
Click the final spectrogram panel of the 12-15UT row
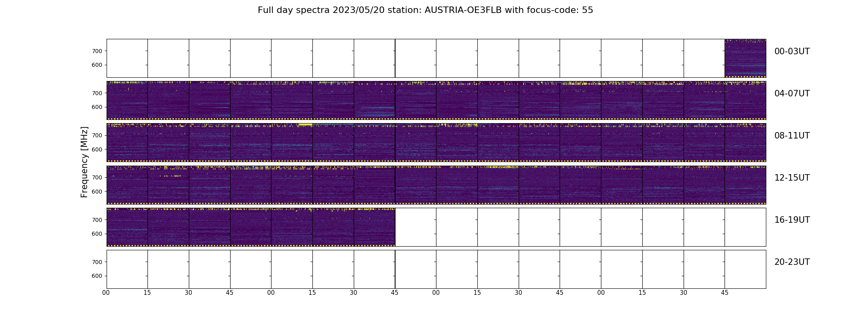click(745, 185)
